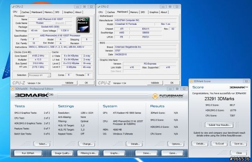Close the 3DMark Score window via title bar
252x162 pixels.
[246, 81]
